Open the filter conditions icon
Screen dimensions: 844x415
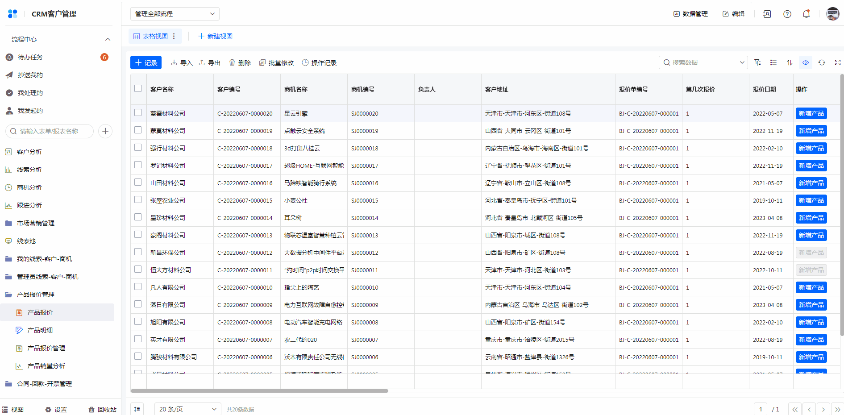point(757,62)
